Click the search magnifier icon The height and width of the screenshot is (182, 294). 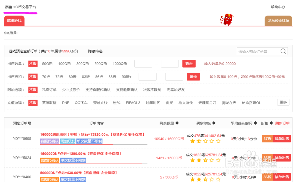(283, 51)
